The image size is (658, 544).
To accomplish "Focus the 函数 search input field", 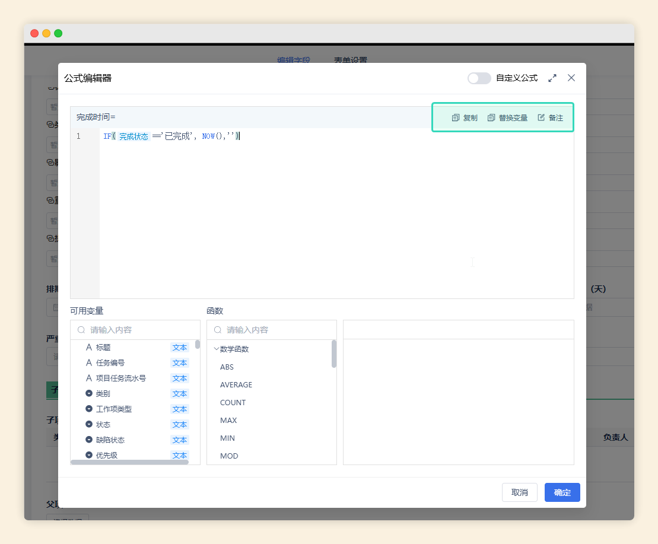I will pos(277,330).
